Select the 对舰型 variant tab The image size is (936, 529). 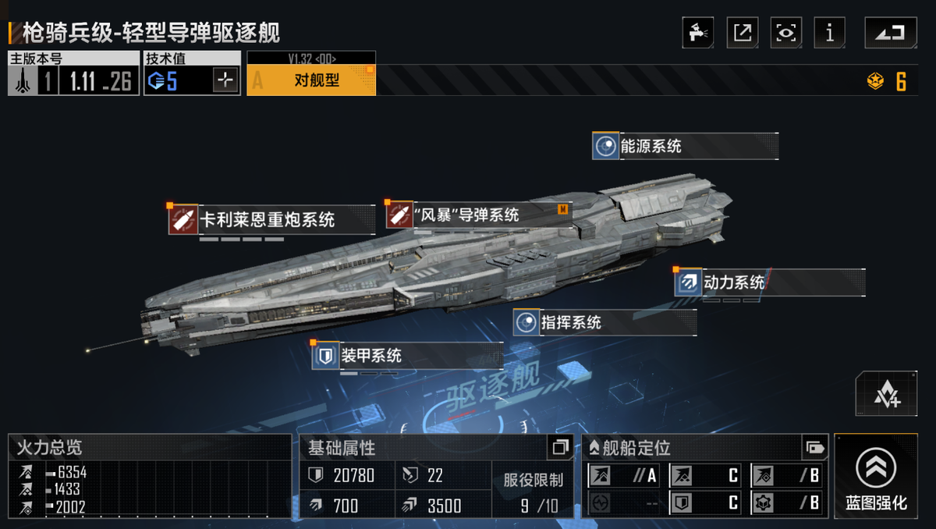(311, 80)
